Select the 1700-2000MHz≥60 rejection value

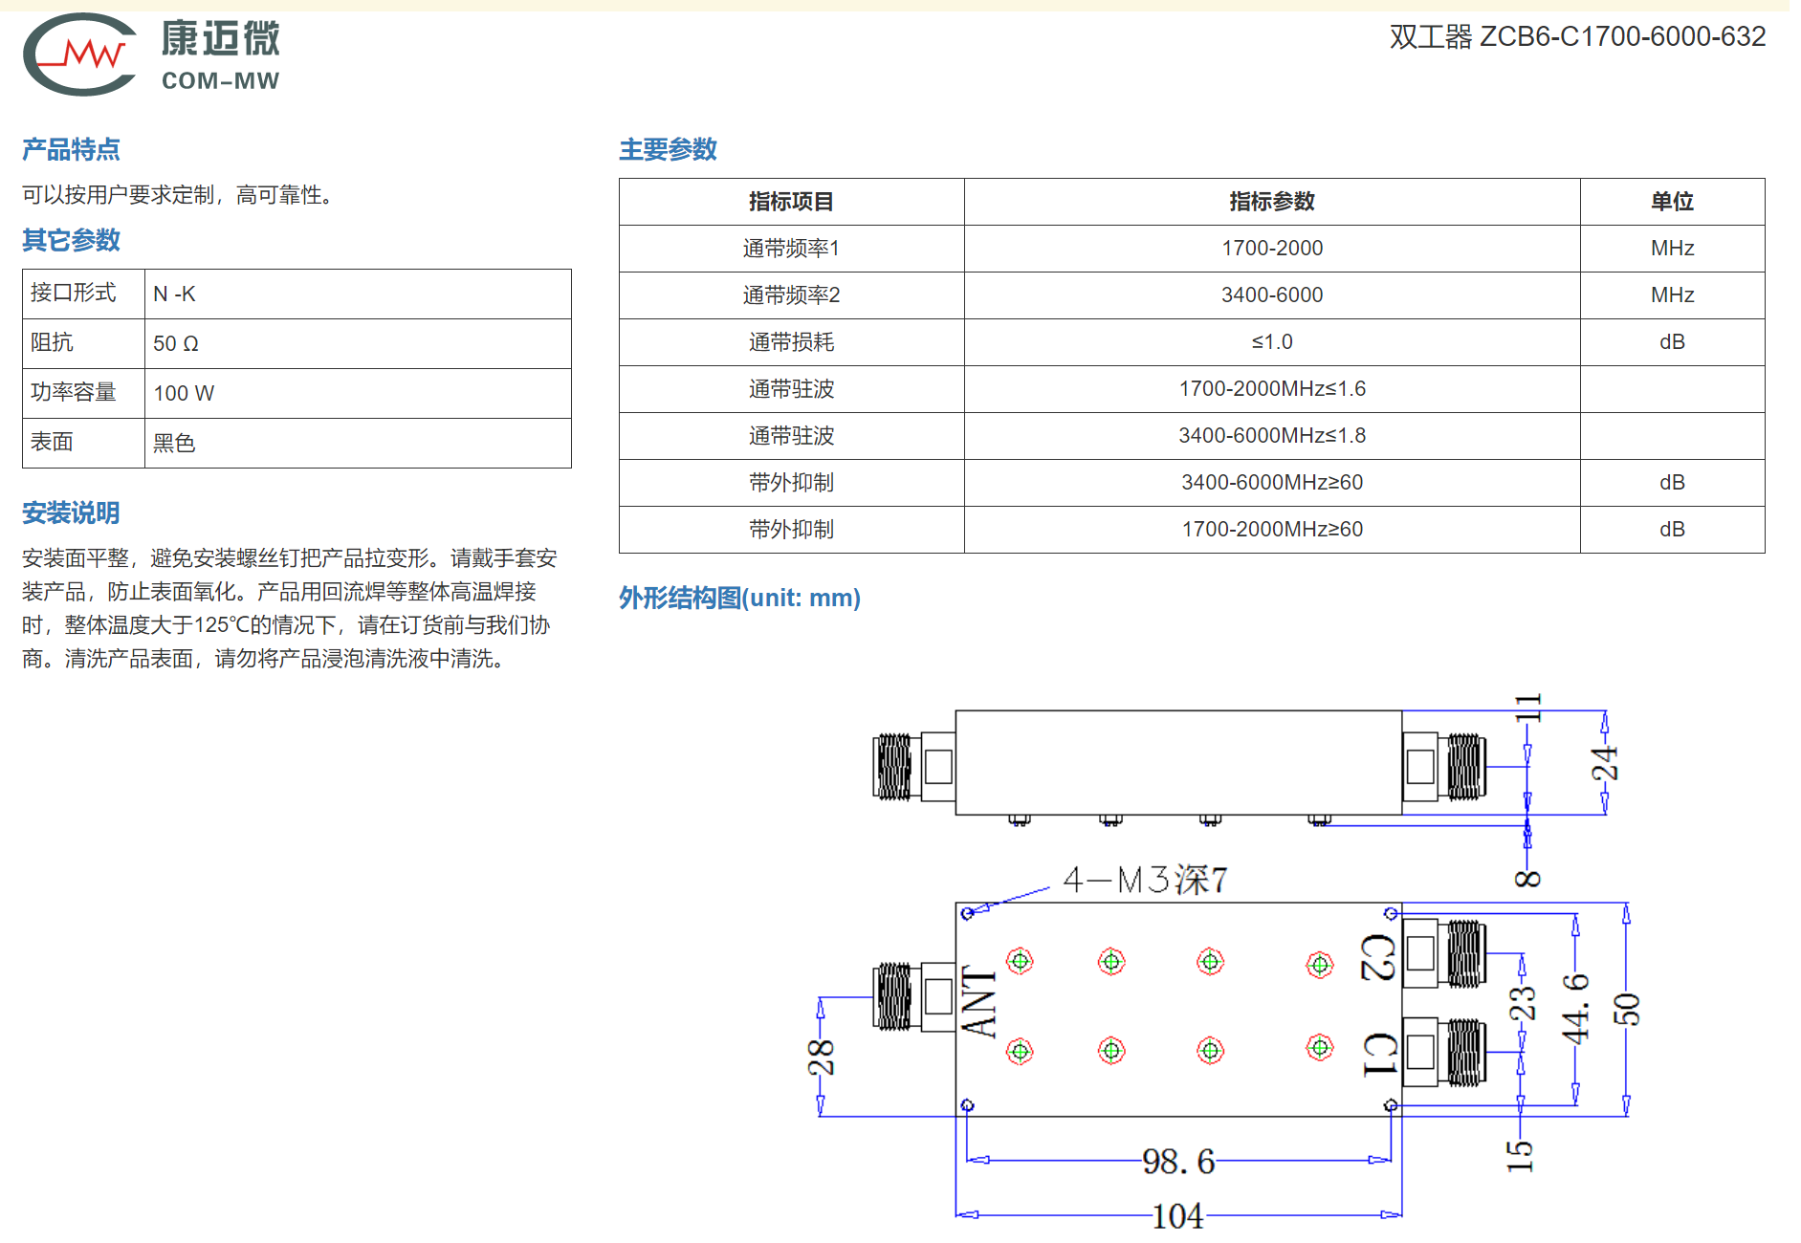coord(1272,530)
